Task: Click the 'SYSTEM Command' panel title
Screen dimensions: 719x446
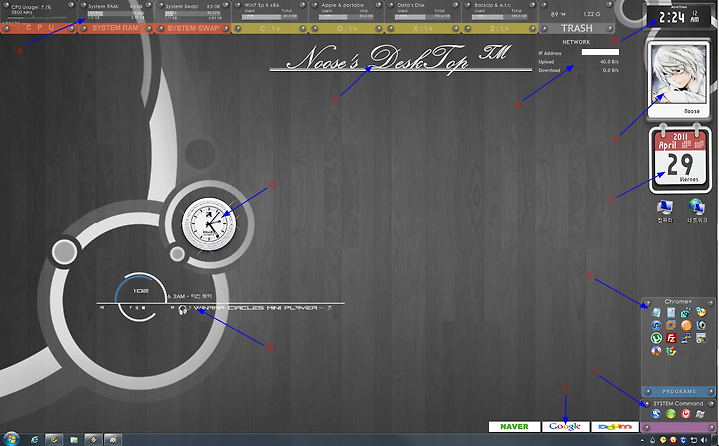Action: pyautogui.click(x=678, y=403)
